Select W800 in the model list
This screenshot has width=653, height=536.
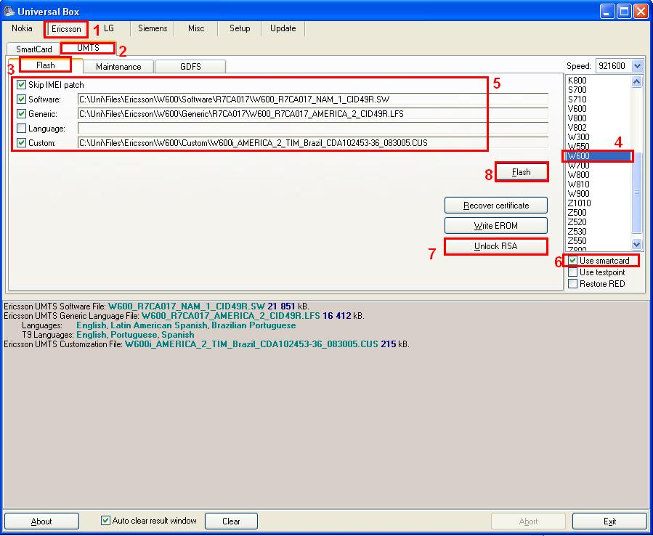[x=579, y=175]
